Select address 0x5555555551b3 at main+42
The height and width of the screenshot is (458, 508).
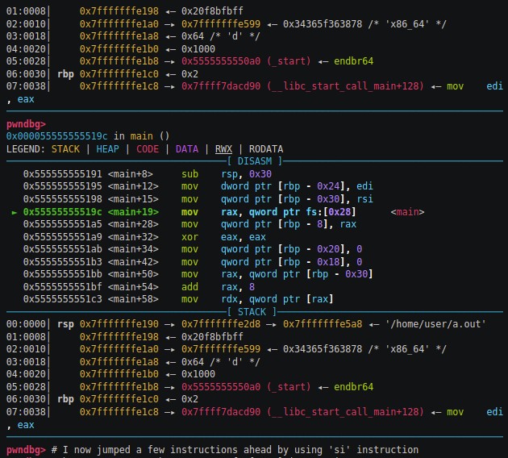[x=63, y=262]
